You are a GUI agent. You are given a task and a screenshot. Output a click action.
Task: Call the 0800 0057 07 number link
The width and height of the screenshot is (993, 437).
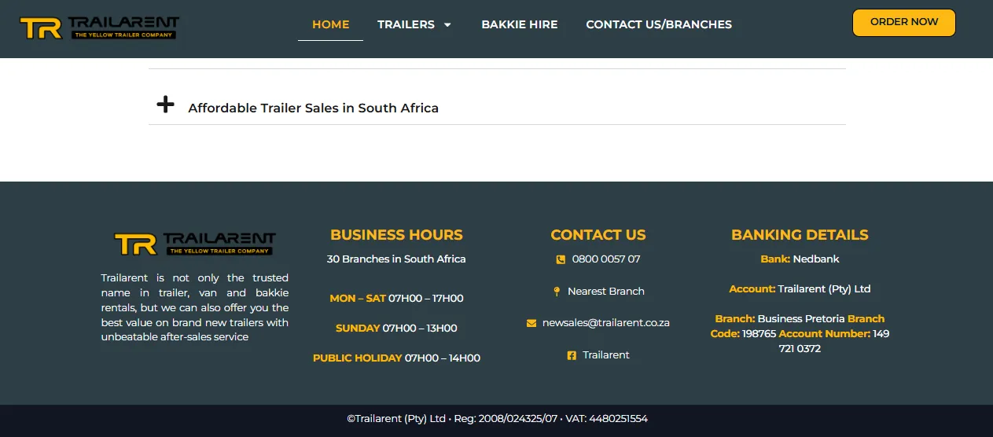coord(606,259)
